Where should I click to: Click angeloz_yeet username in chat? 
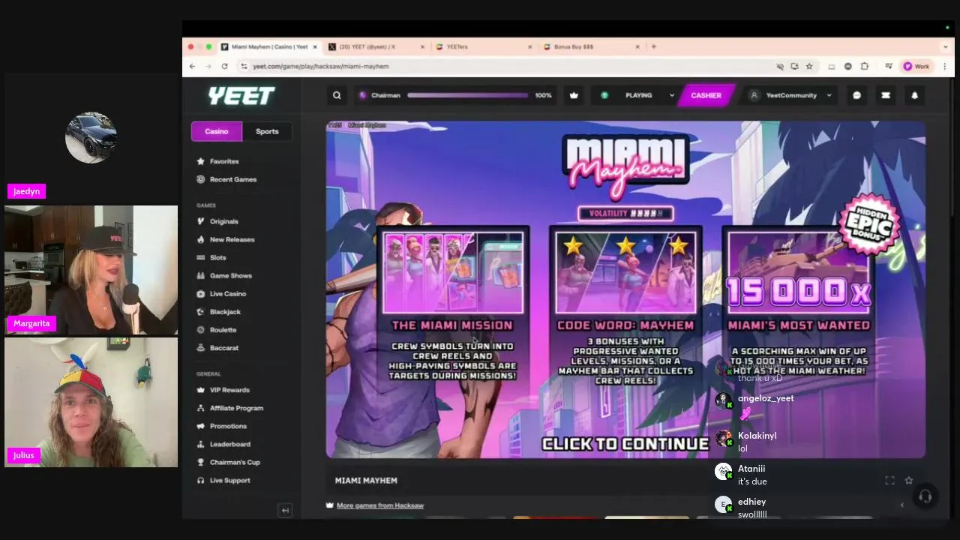pyautogui.click(x=766, y=398)
